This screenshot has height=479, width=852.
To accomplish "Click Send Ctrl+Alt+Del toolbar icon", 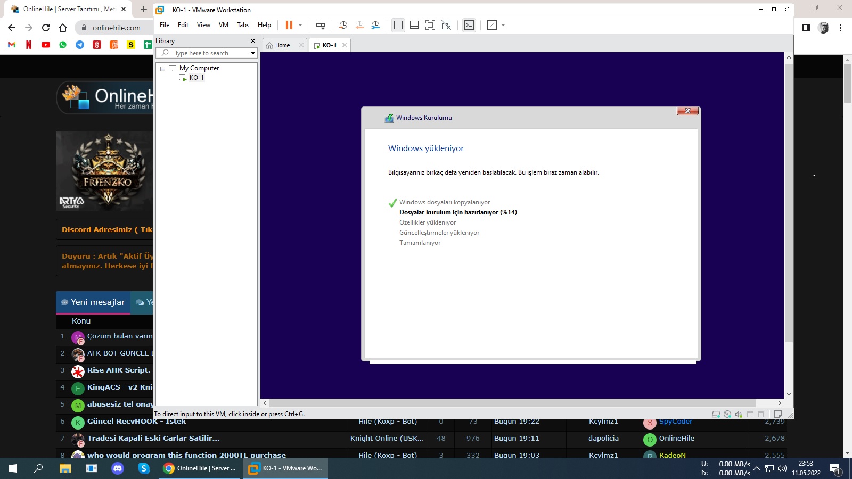I will pyautogui.click(x=321, y=25).
